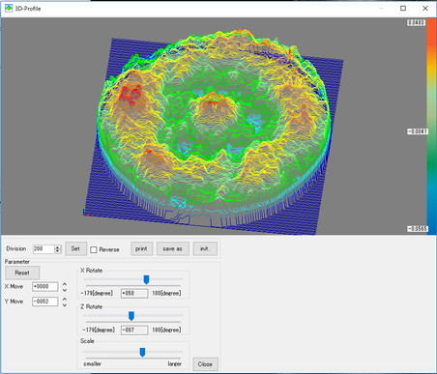Click the Set button

[75, 248]
